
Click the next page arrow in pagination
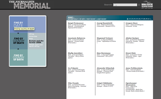149,19
